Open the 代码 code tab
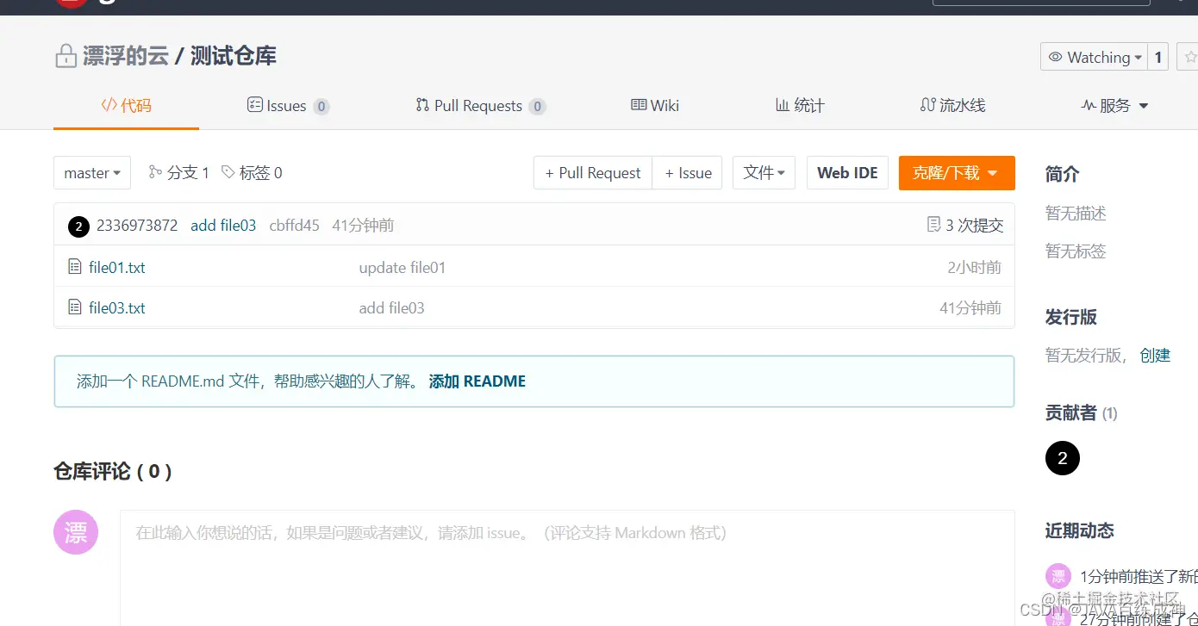The width and height of the screenshot is (1198, 626). 126,105
